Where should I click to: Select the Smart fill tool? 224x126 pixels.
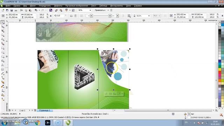(x=2, y=44)
